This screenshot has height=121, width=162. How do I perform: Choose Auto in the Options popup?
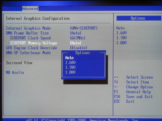click(x=69, y=58)
